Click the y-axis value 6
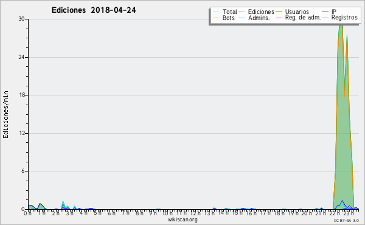This screenshot has height=225, width=365. (23, 171)
